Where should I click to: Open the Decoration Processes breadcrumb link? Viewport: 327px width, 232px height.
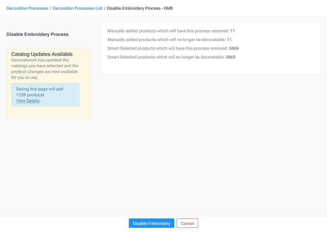tap(27, 8)
